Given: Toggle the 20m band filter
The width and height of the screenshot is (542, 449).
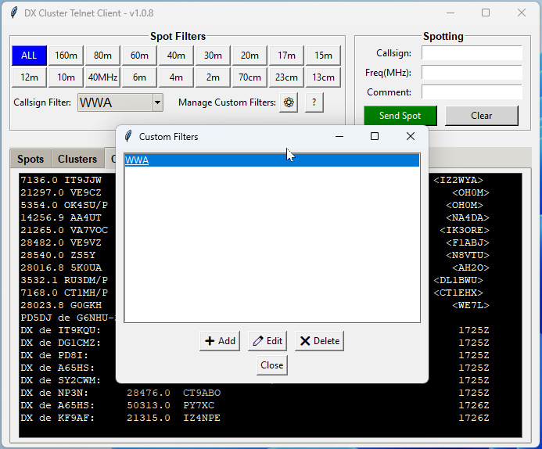Looking at the screenshot, I should click(x=249, y=56).
